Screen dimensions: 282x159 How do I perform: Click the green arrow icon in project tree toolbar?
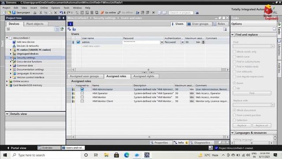pos(62,29)
